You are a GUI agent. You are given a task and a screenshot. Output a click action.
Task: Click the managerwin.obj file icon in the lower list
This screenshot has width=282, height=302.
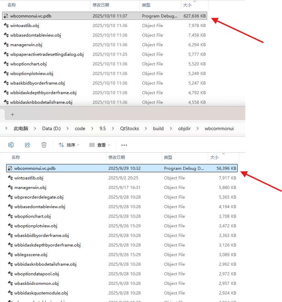[x=10, y=187]
